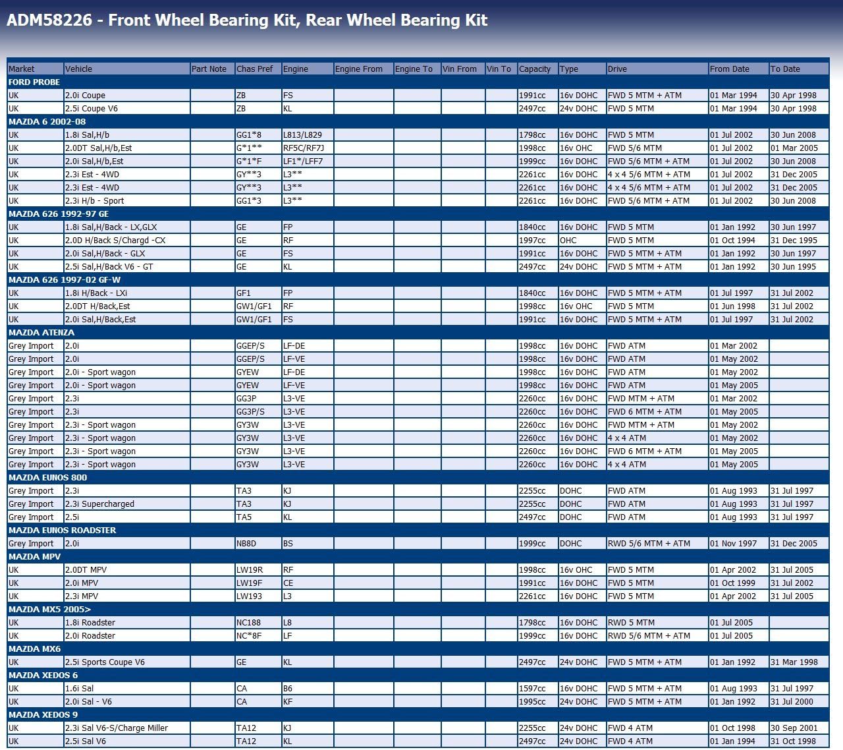The image size is (843, 750).
Task: Click the 'MAZDA 626 1992-97 GE' section heading
Action: click(418, 214)
